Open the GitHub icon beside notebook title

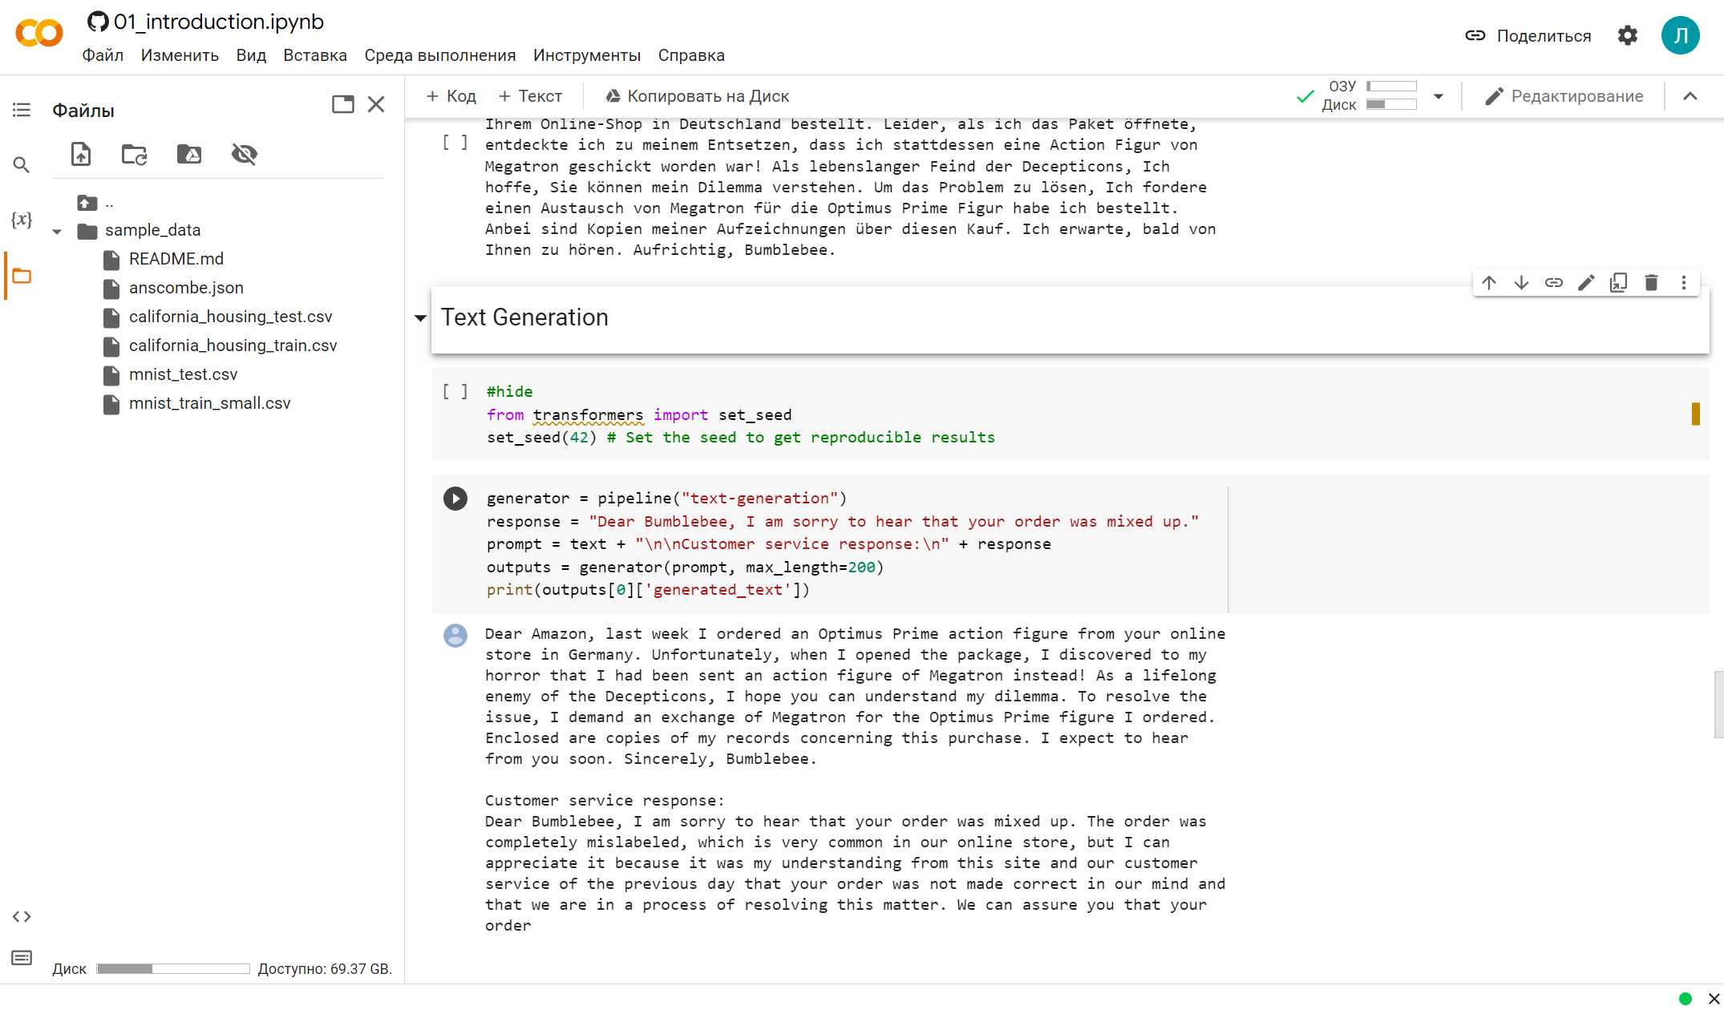tap(98, 22)
